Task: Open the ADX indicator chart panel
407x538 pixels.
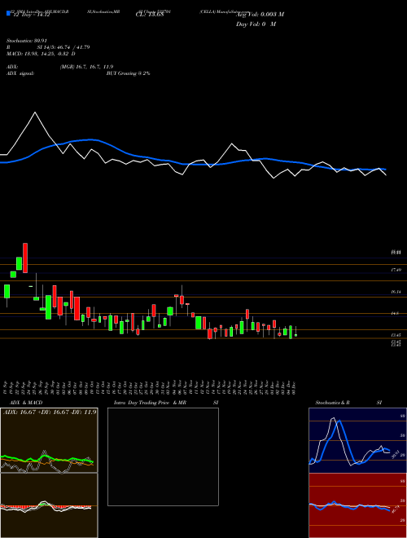Action: coord(49,440)
